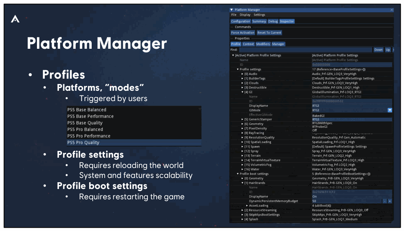The width and height of the screenshot is (404, 231).
Task: Select the Manager properties tab
Action: 278,44
